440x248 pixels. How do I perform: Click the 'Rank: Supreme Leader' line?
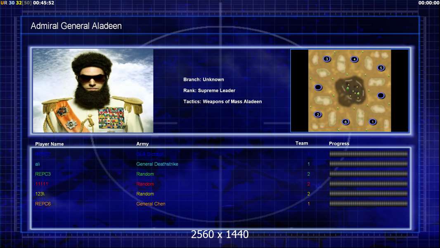click(209, 91)
